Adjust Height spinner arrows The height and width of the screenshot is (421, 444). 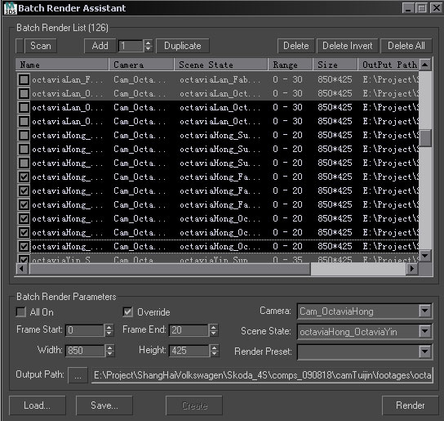coord(215,351)
